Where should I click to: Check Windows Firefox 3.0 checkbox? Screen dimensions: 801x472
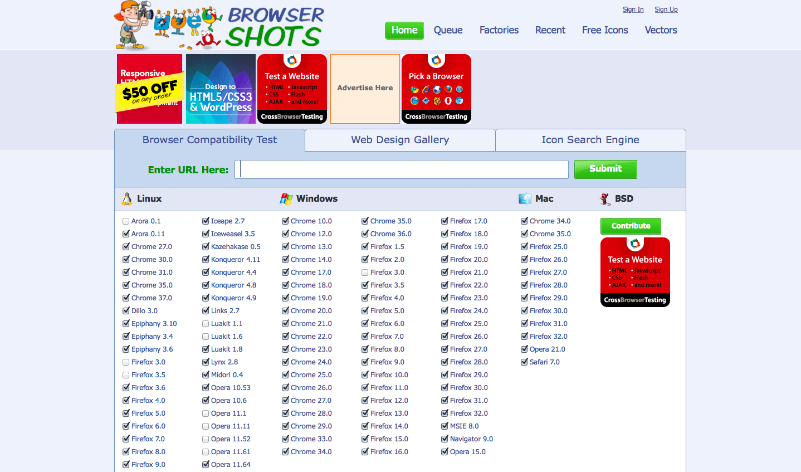click(365, 273)
